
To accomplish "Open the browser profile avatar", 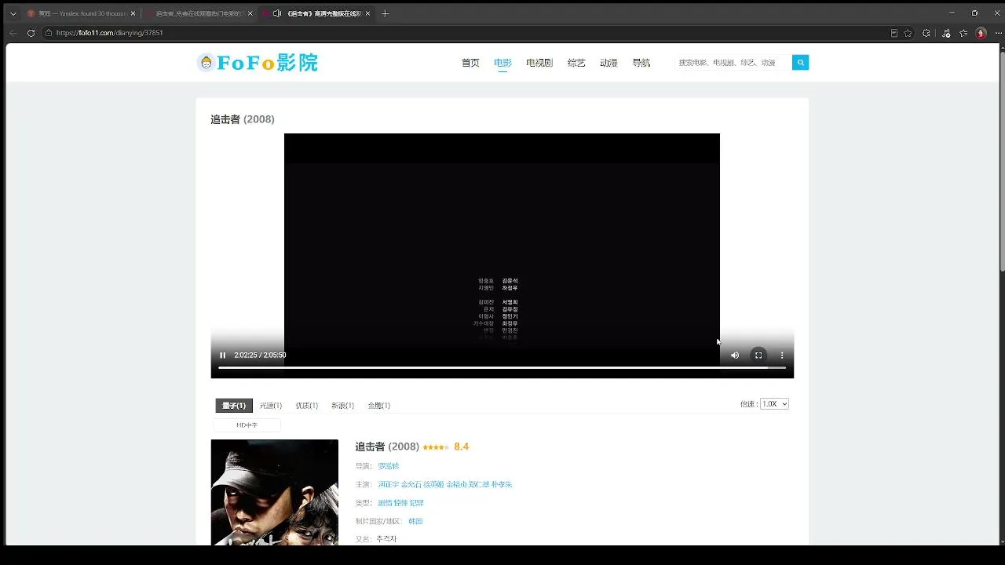I will click(x=981, y=33).
